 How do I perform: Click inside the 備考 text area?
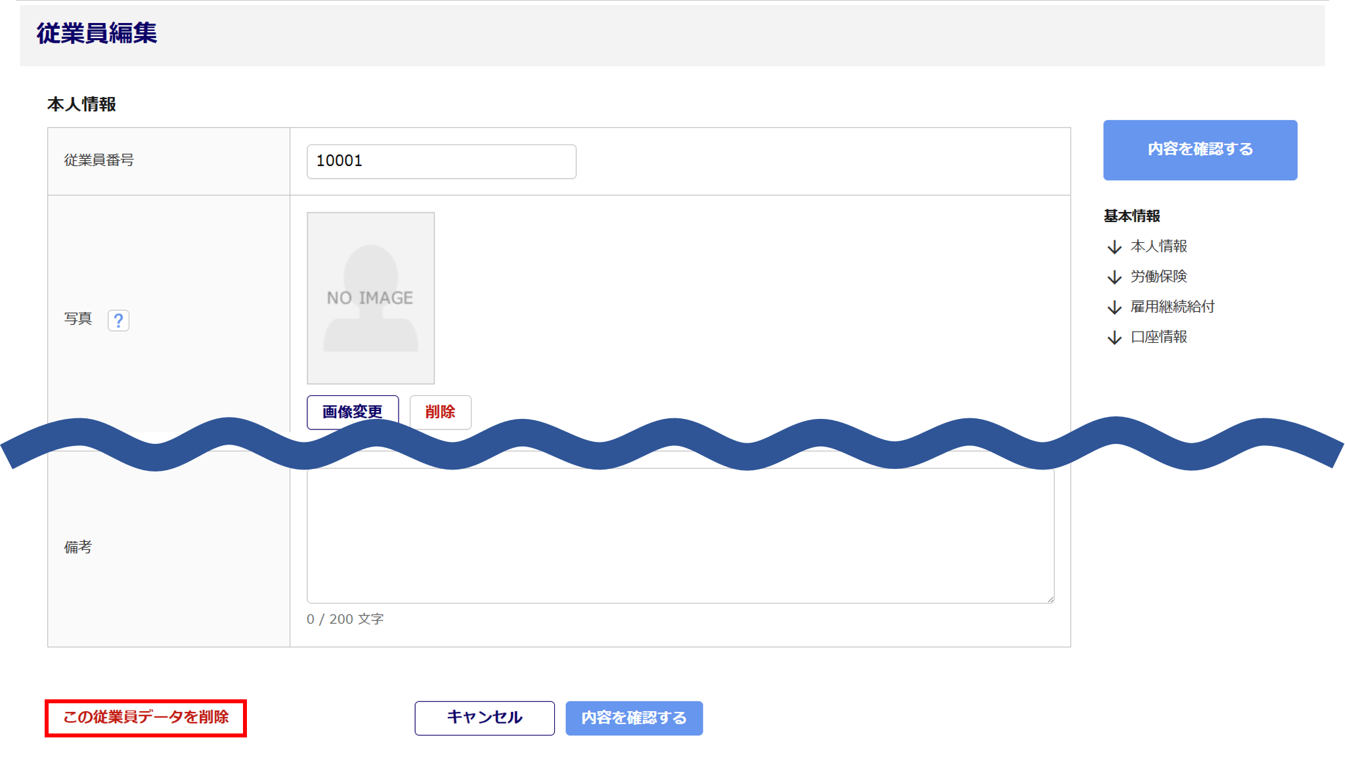pos(680,535)
